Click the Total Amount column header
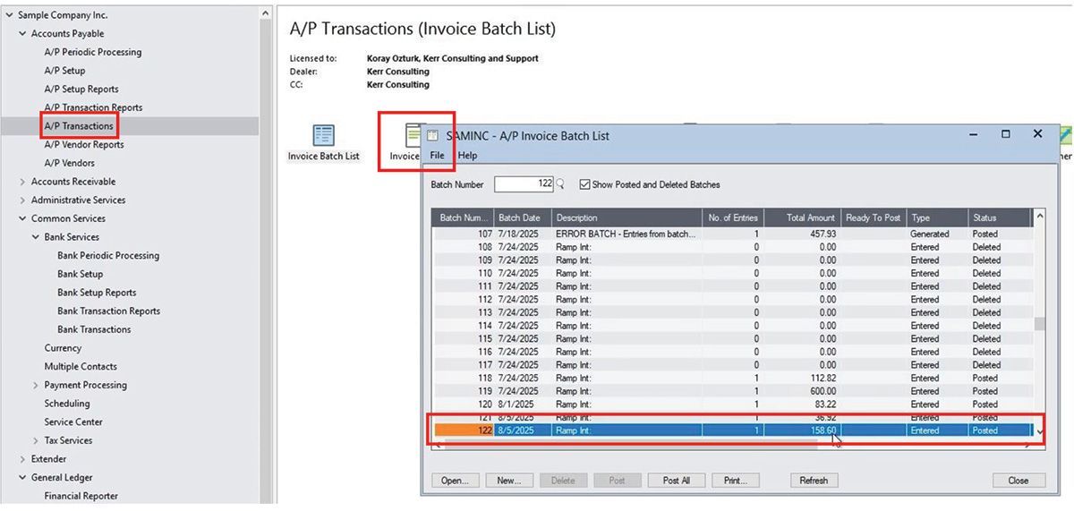Screen dimensions: 1074x511 pos(802,217)
